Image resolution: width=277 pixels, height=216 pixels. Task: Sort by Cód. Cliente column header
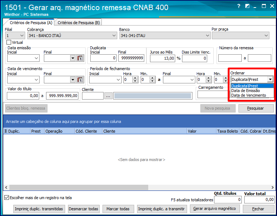point(88,131)
